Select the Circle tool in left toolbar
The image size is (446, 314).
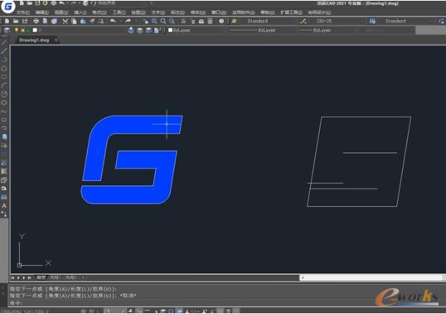(4, 94)
